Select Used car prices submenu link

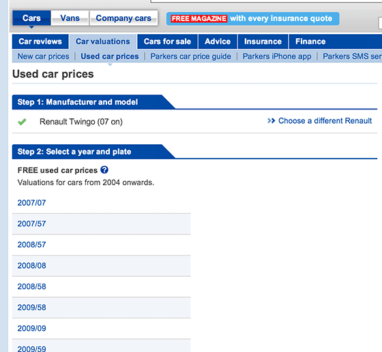click(x=110, y=56)
